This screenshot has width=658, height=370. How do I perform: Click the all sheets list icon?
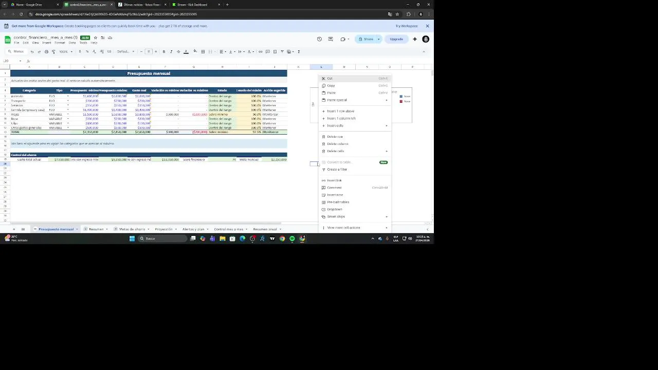[x=23, y=229]
